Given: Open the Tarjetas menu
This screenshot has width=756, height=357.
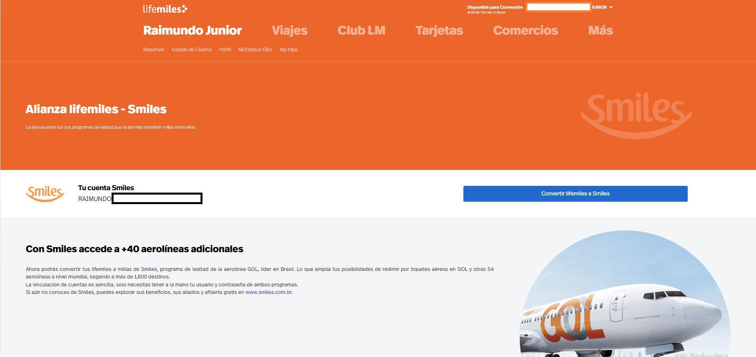Looking at the screenshot, I should point(439,31).
